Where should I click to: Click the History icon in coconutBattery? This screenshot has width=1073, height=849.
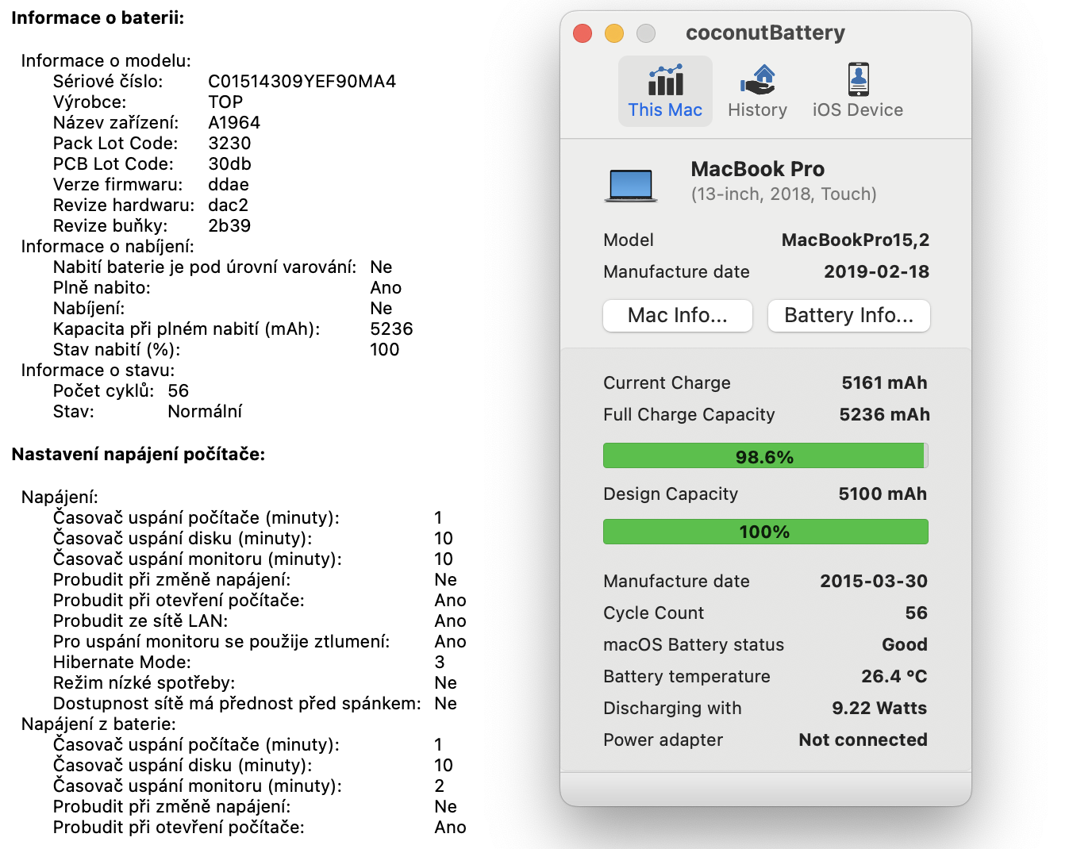tap(757, 79)
